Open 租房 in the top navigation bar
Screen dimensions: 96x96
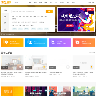coord(35,3)
